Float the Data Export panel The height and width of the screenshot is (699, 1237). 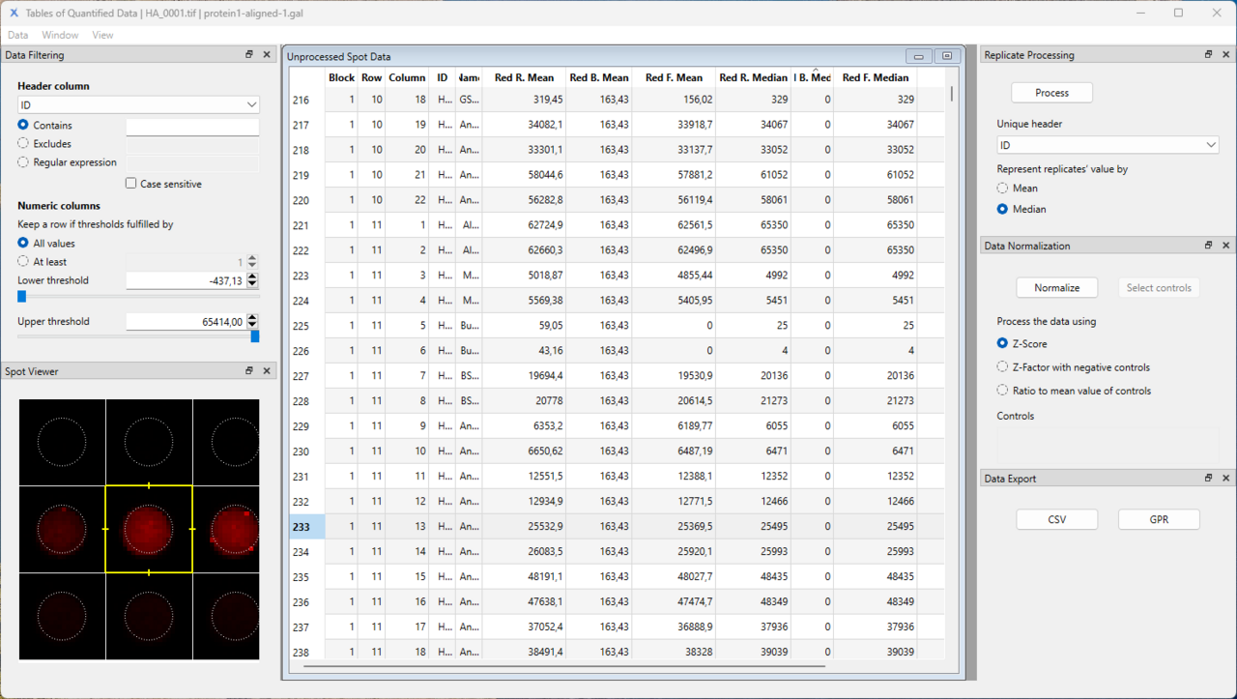[1208, 477]
